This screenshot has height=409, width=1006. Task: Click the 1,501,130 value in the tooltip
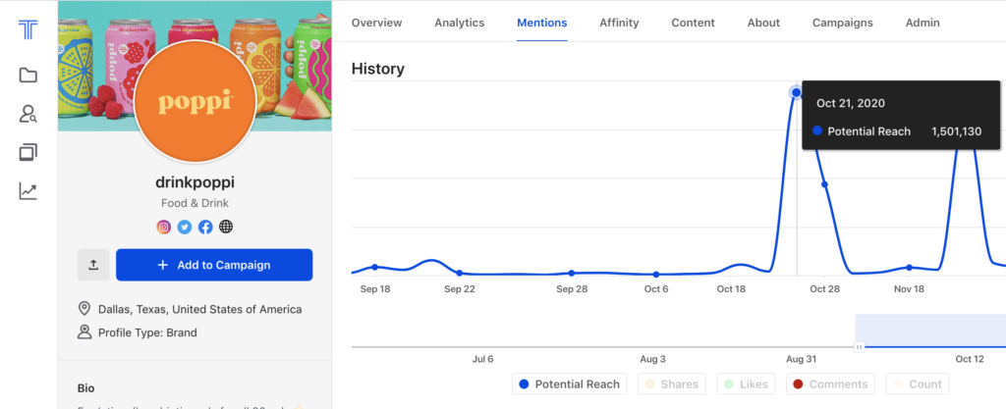coord(956,131)
